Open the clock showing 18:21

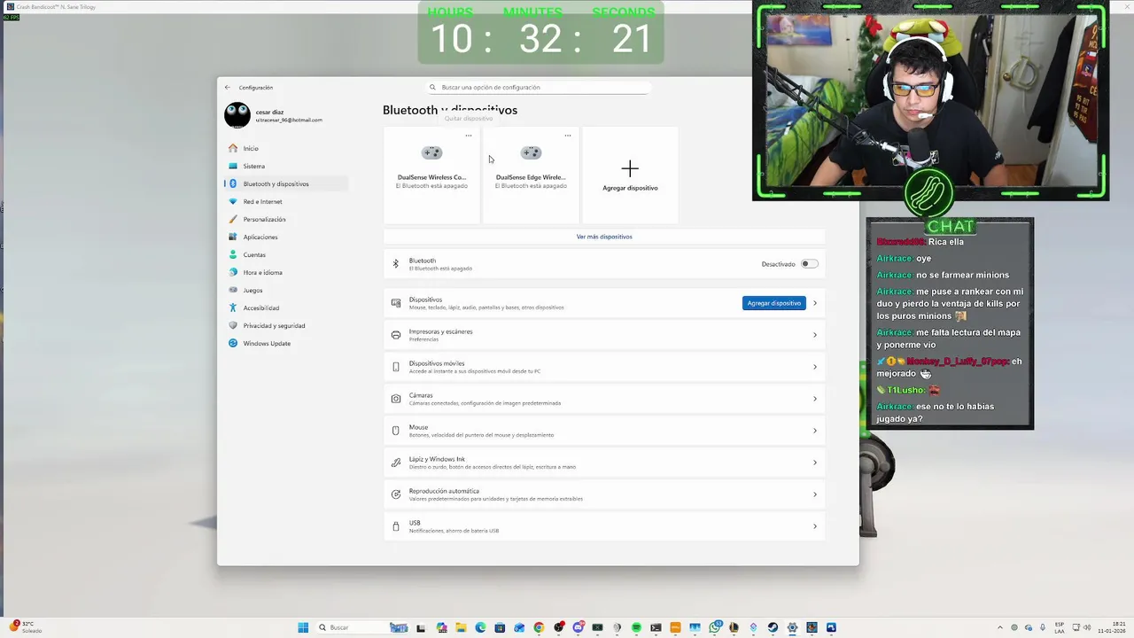1112,627
